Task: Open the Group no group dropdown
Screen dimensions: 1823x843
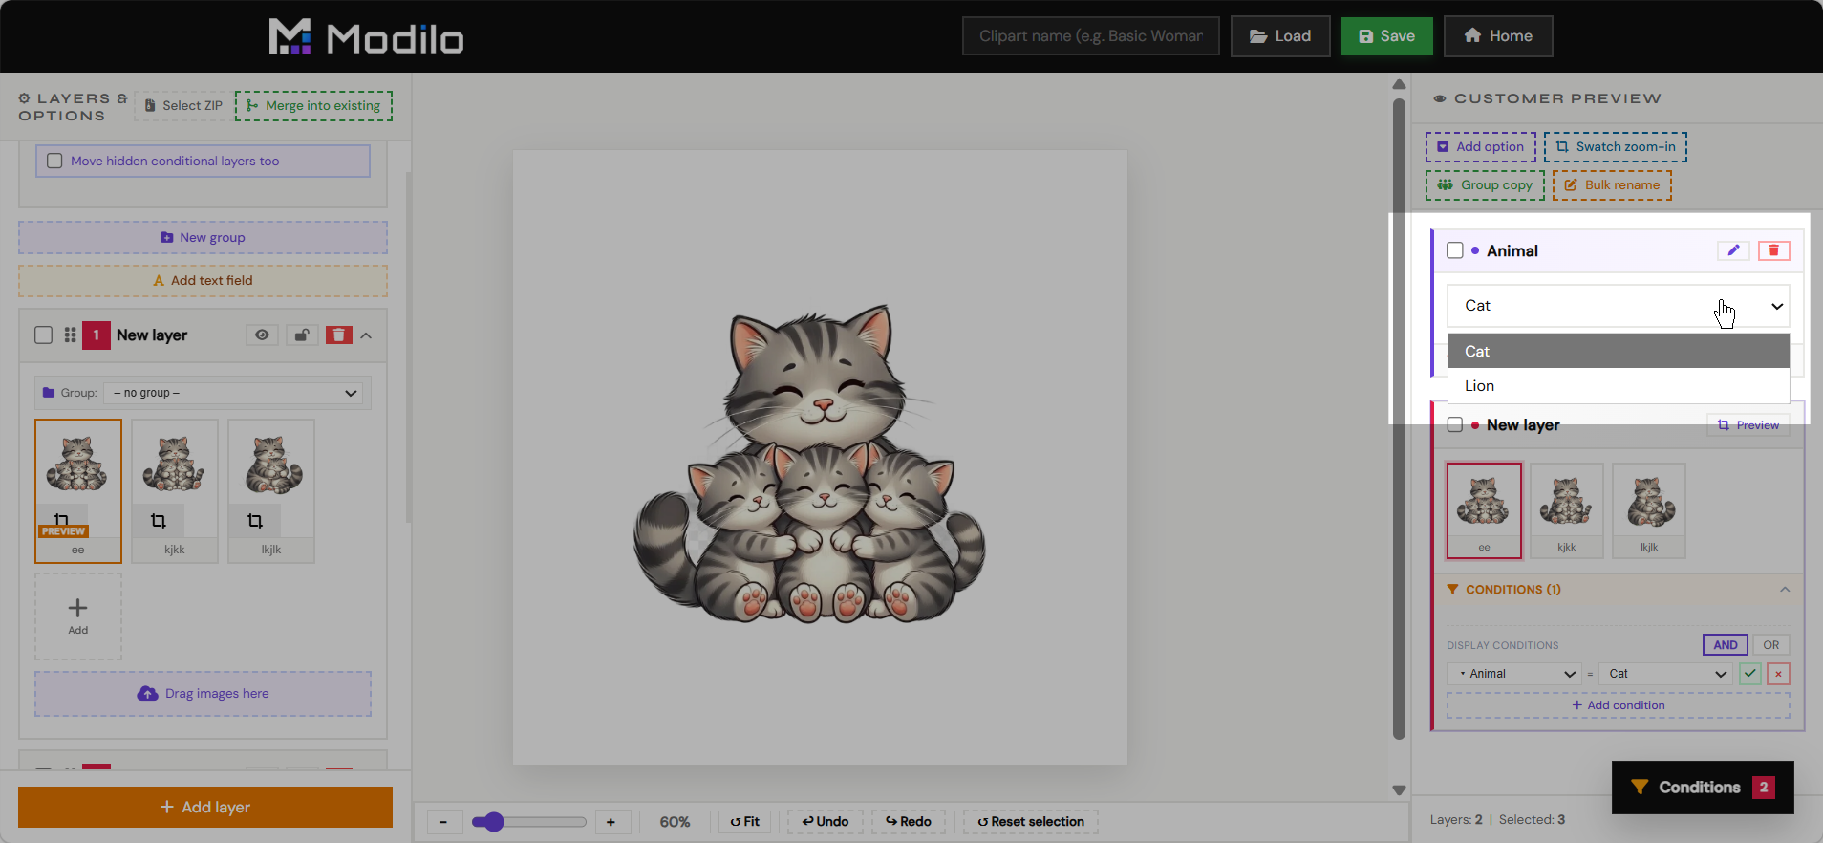Action: point(233,393)
